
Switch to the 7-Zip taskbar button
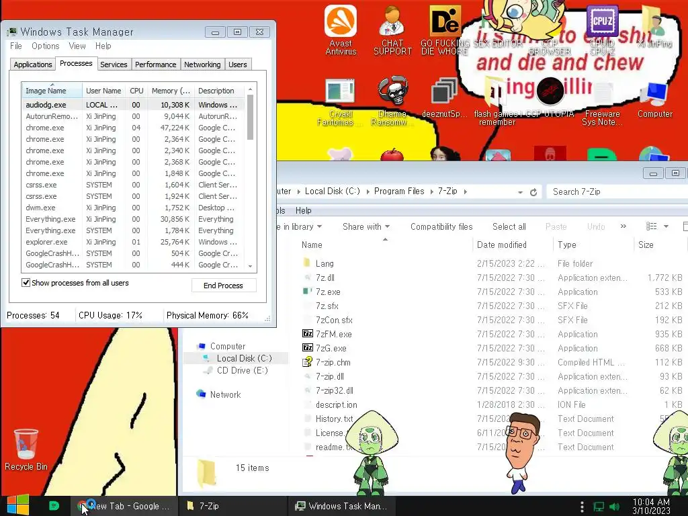[232, 506]
